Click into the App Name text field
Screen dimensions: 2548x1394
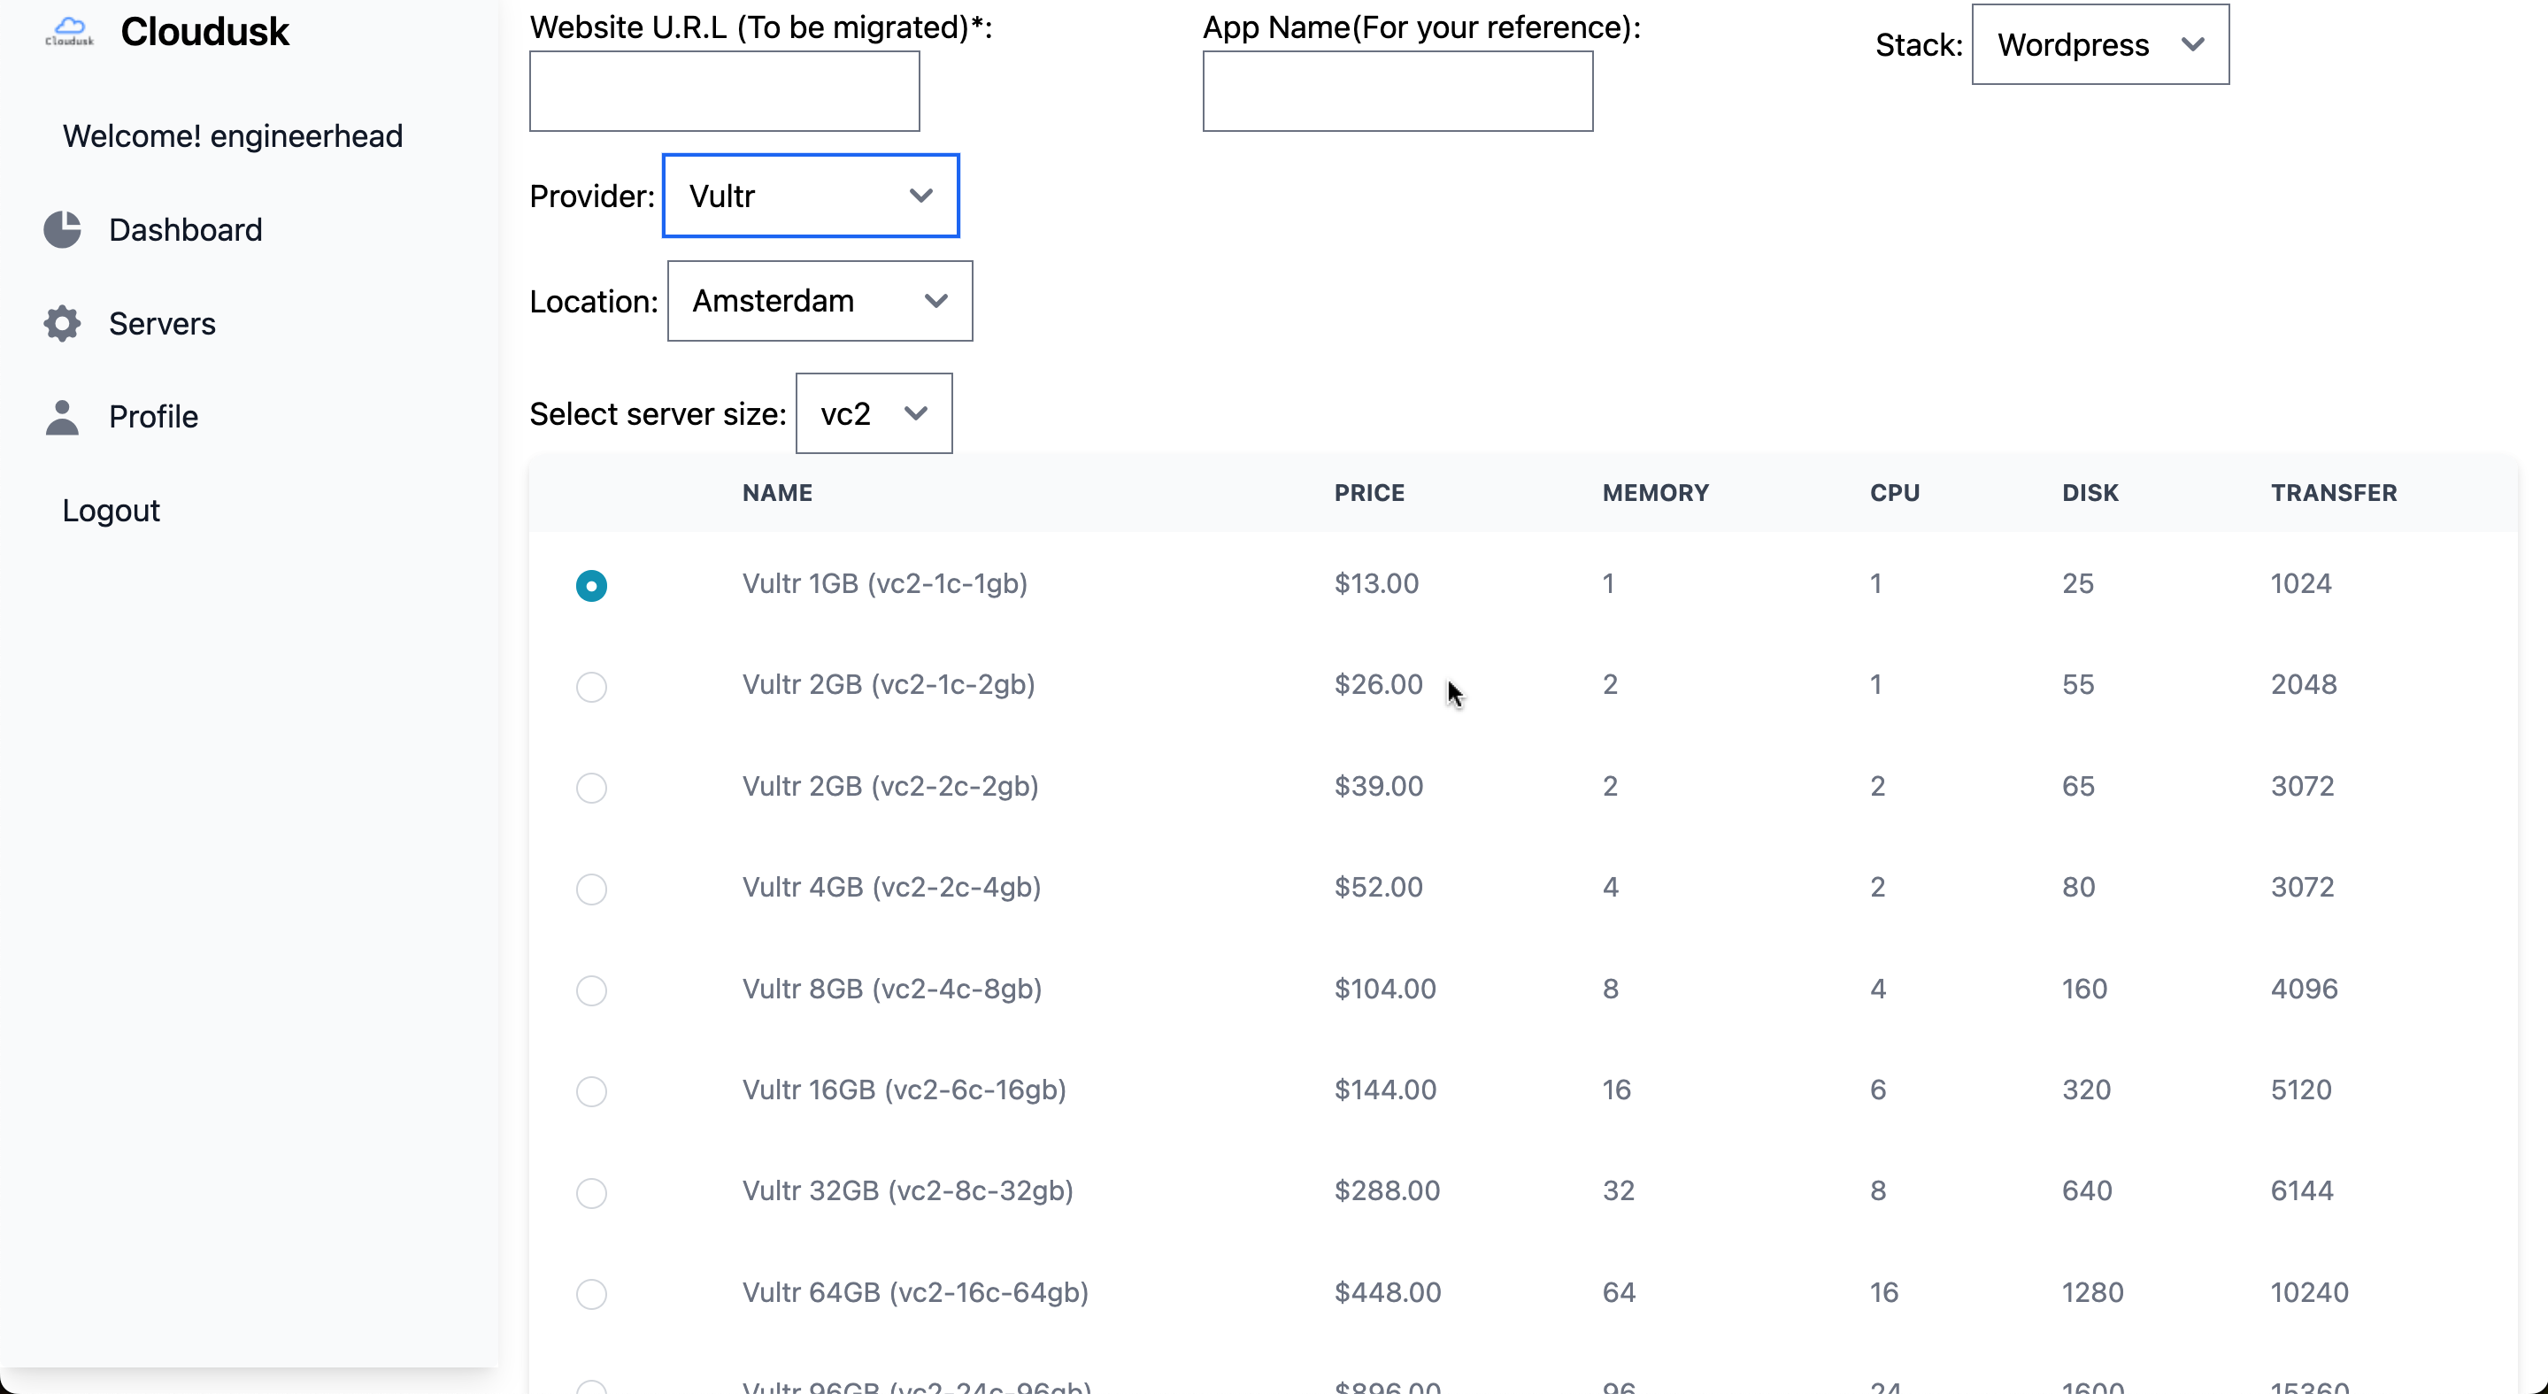pos(1397,91)
